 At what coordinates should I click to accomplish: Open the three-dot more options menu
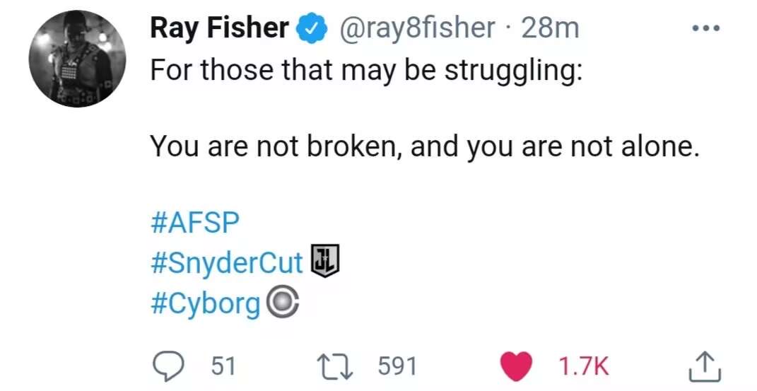[x=706, y=28]
